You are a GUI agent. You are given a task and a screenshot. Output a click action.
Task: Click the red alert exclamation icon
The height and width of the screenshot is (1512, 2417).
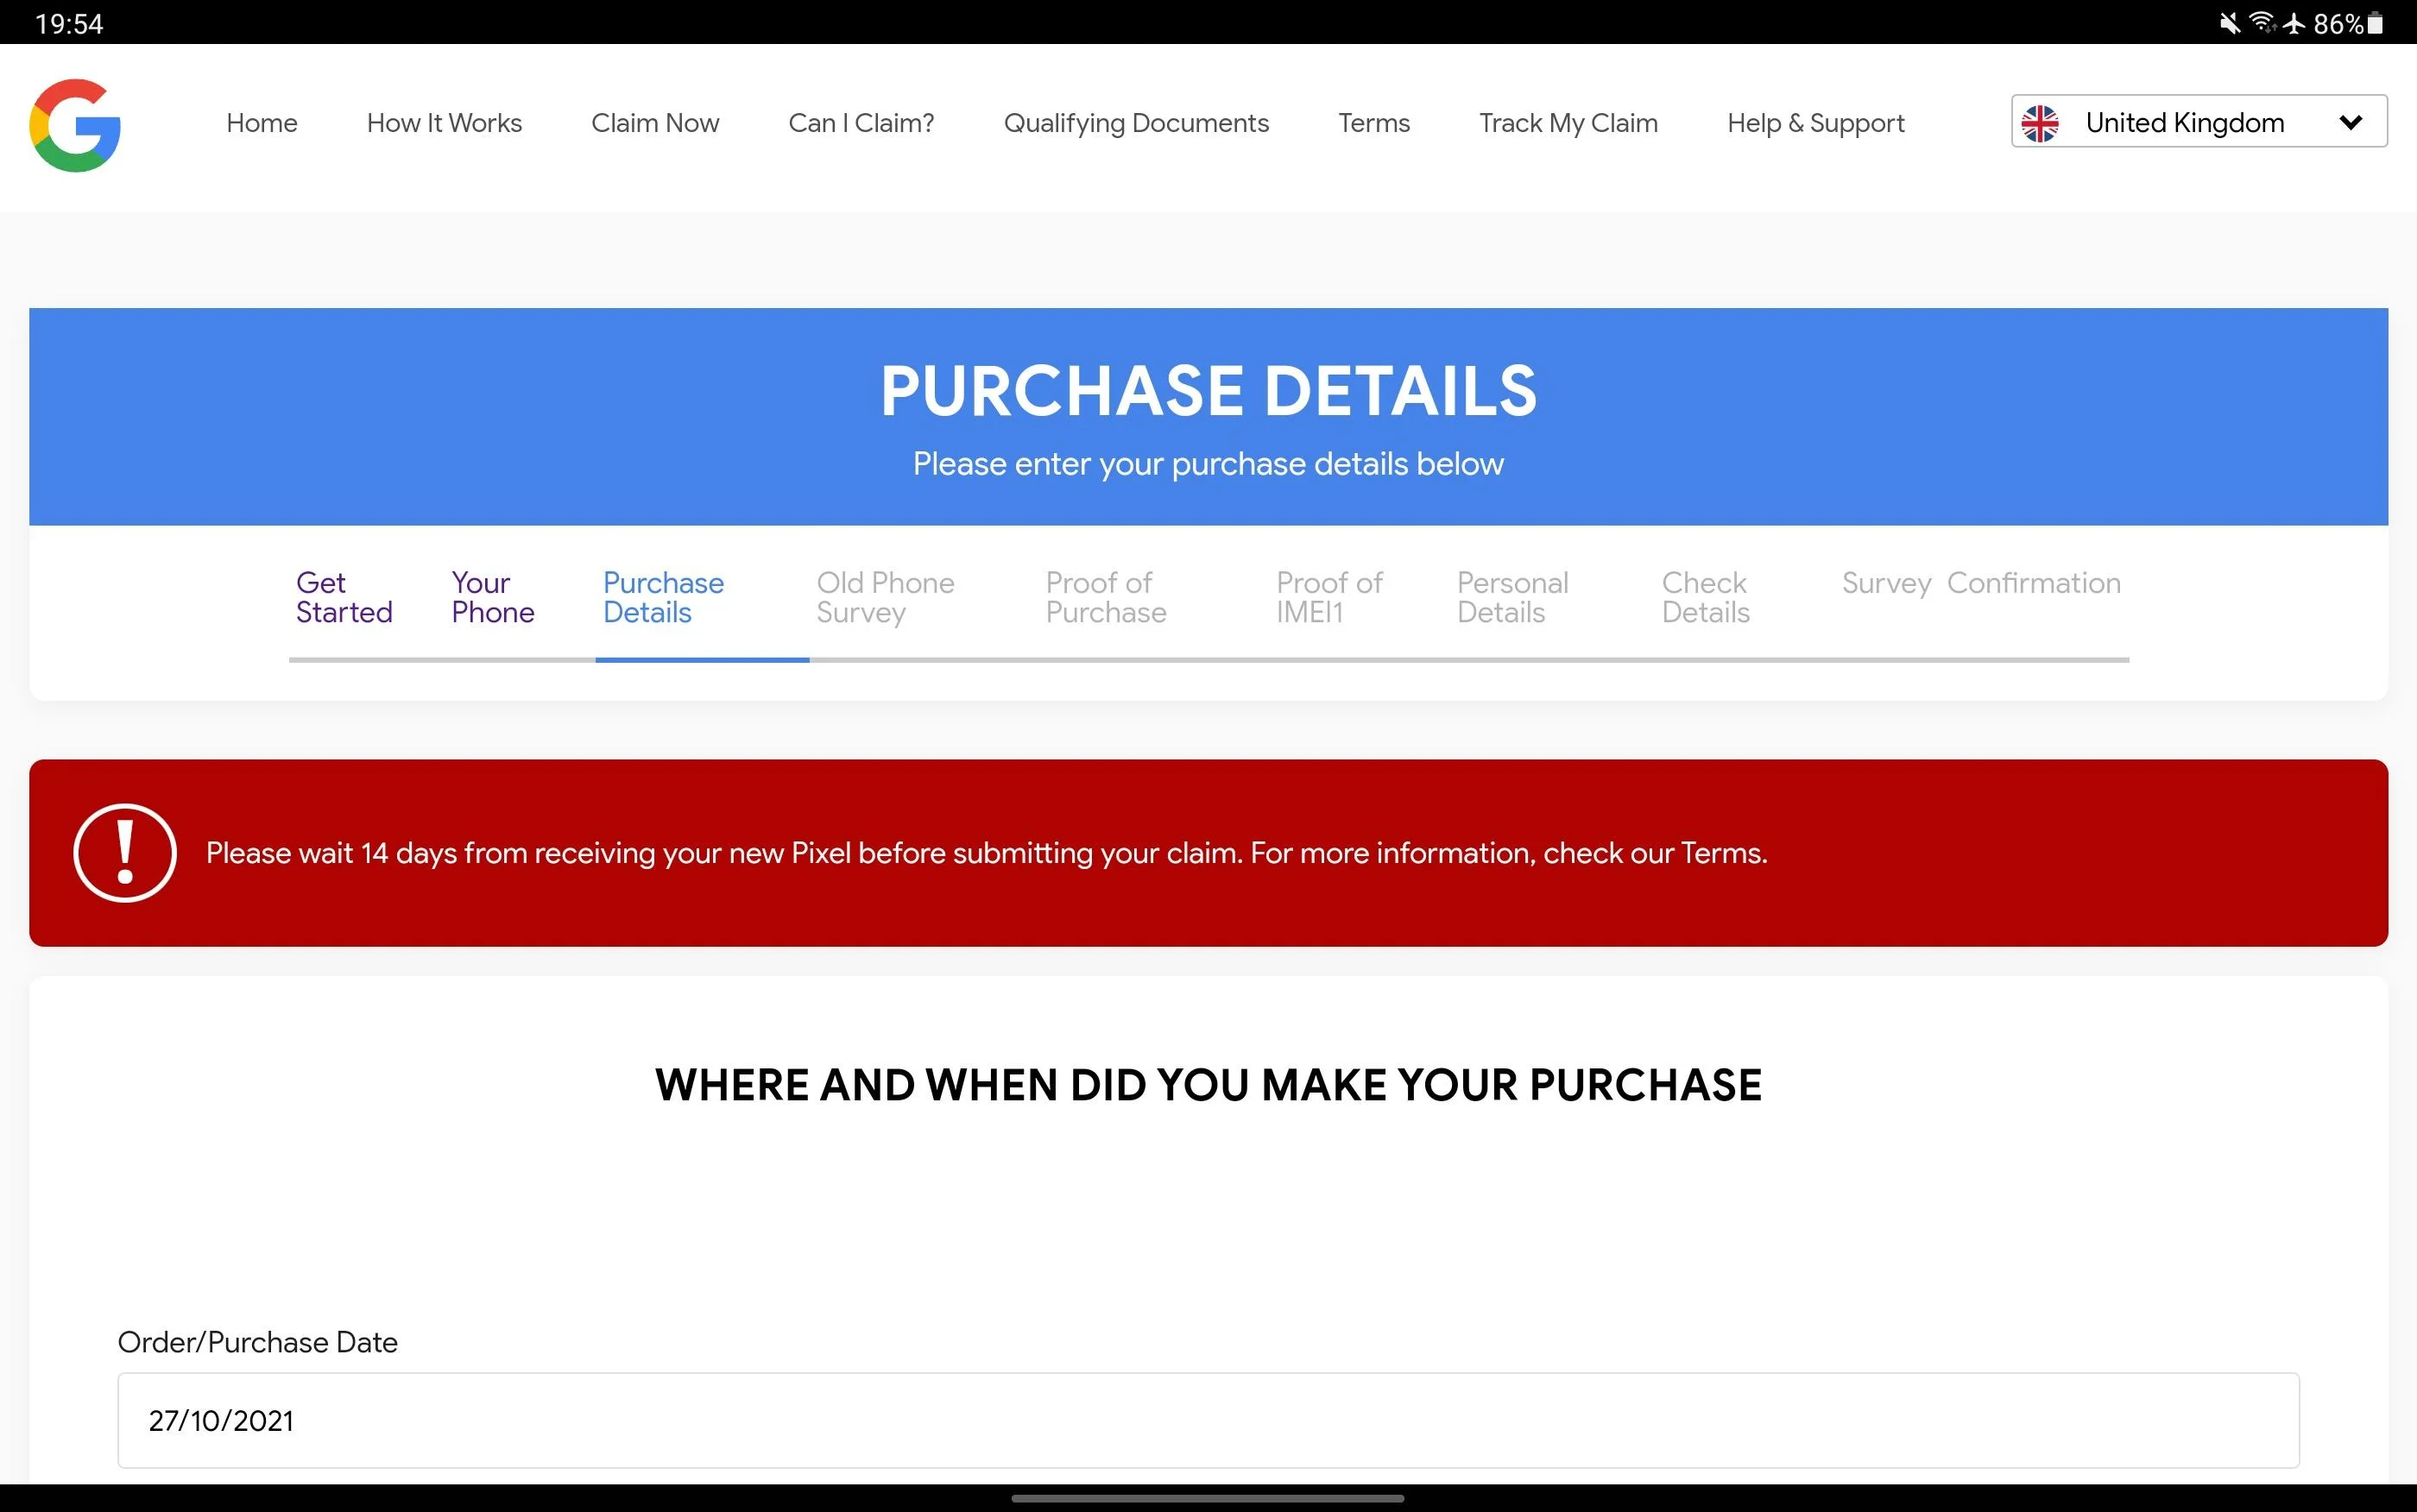pyautogui.click(x=125, y=853)
